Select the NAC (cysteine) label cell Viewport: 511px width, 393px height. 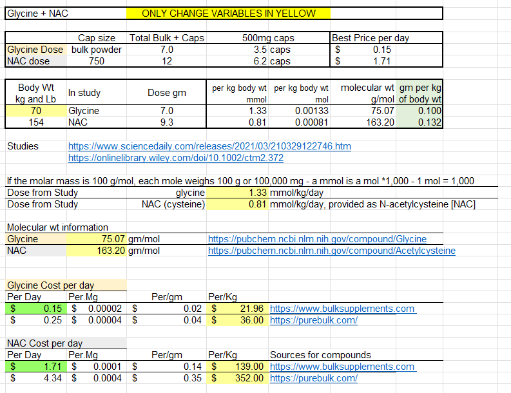tap(166, 204)
